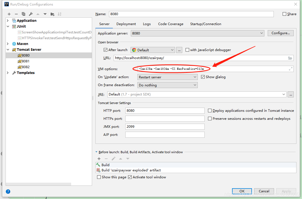
Task: Open the JRE dropdown
Action: (x=197, y=94)
